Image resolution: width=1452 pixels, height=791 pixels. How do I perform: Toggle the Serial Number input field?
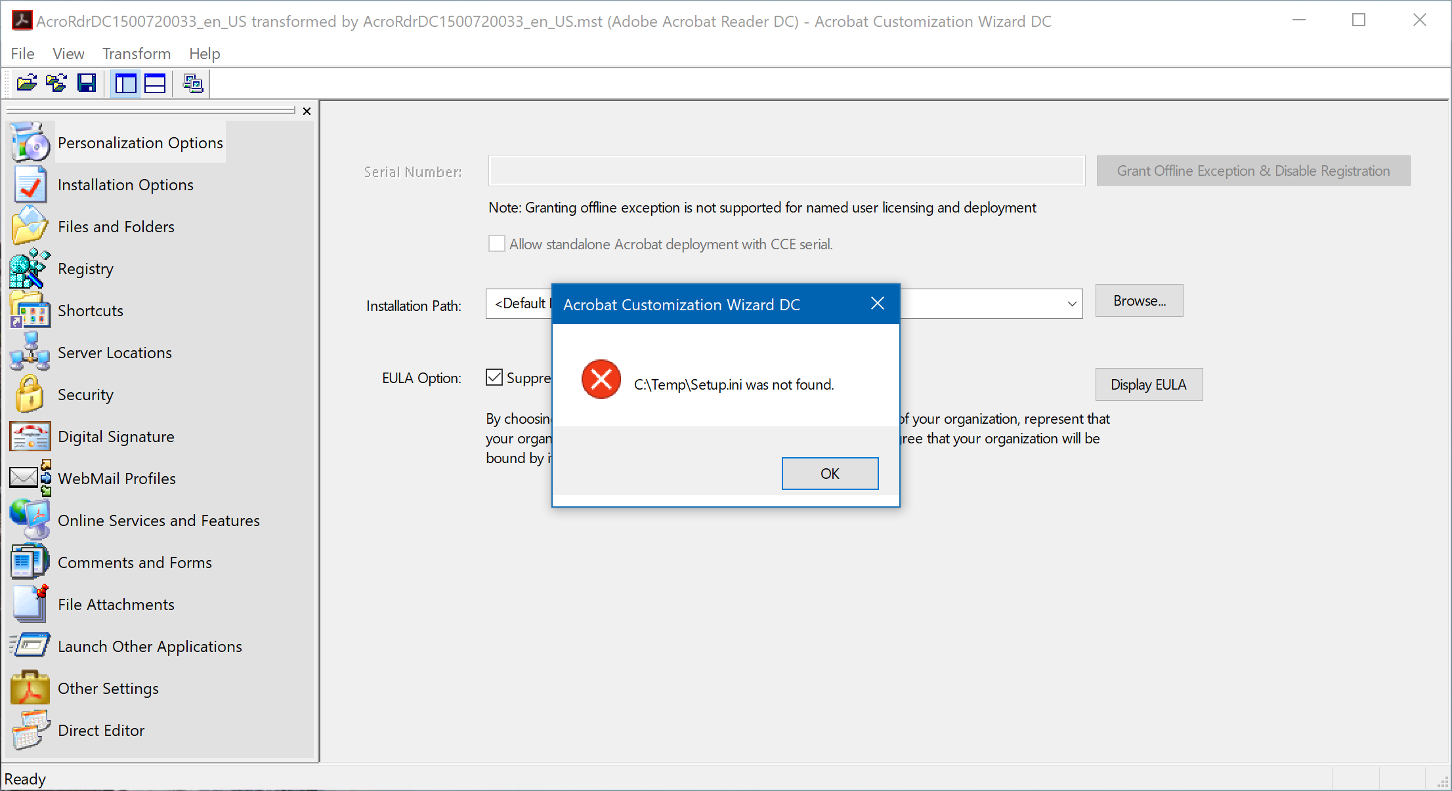pyautogui.click(x=784, y=169)
